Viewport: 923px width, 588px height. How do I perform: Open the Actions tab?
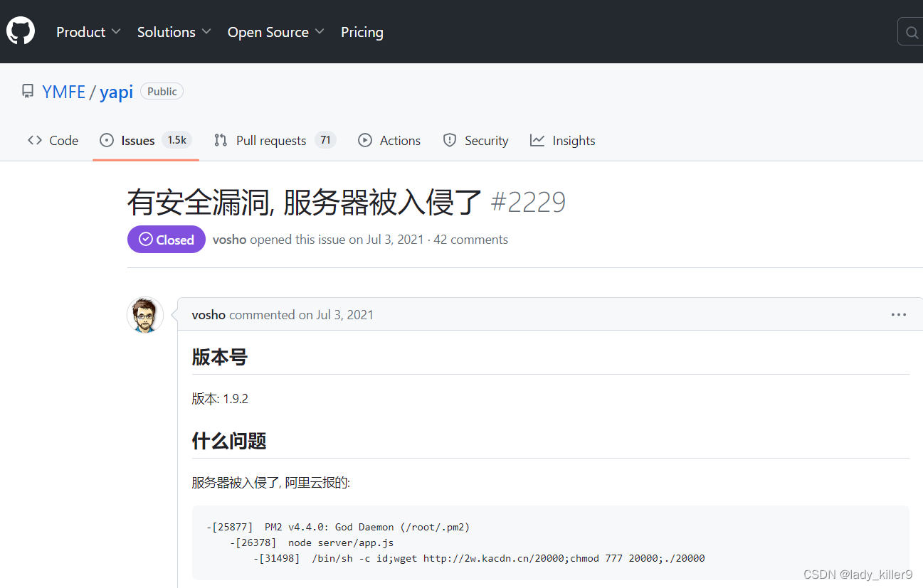(389, 140)
